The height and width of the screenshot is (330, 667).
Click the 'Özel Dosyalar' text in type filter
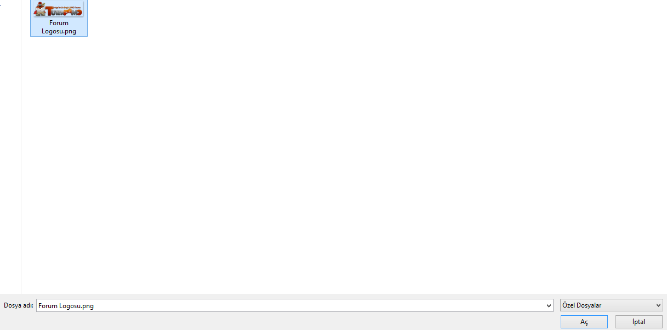tap(582, 305)
